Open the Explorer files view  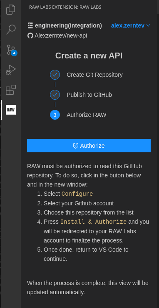tap(10, 10)
